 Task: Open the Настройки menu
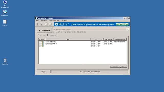pyautogui.click(x=52, y=21)
